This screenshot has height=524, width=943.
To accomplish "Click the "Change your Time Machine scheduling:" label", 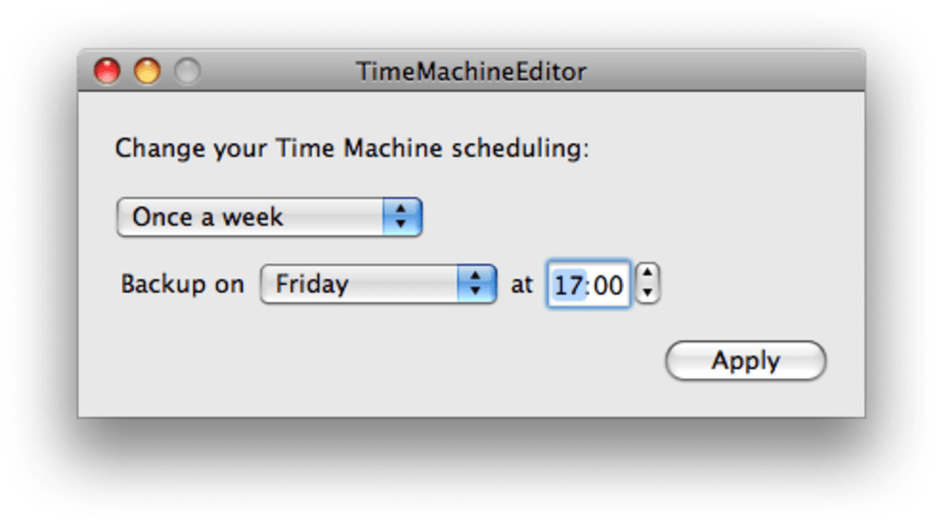I will 351,148.
